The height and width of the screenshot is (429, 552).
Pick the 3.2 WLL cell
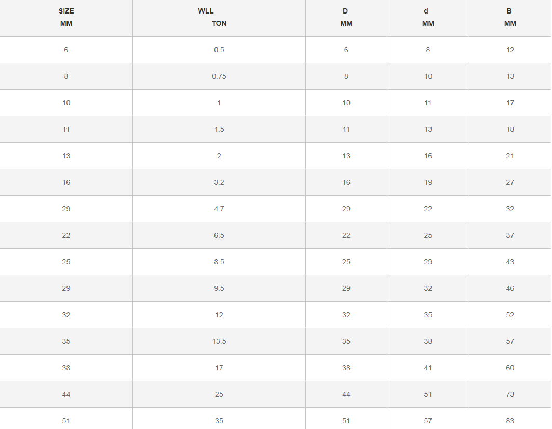(x=219, y=182)
